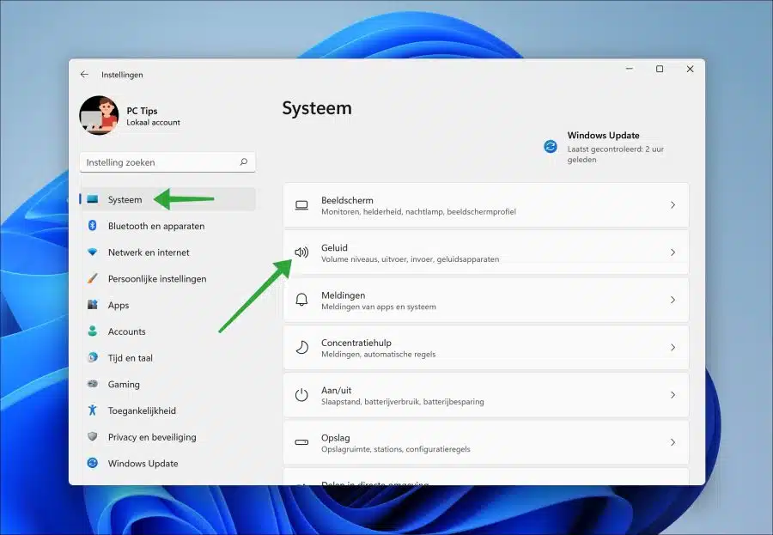Click the Concentratiehulp moon icon
Screen dimensions: 773x535
pyautogui.click(x=301, y=348)
